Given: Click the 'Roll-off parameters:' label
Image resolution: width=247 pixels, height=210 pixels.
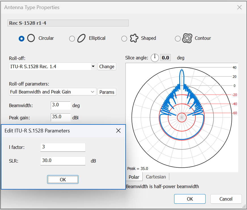Looking at the screenshot, I should pos(29,84).
